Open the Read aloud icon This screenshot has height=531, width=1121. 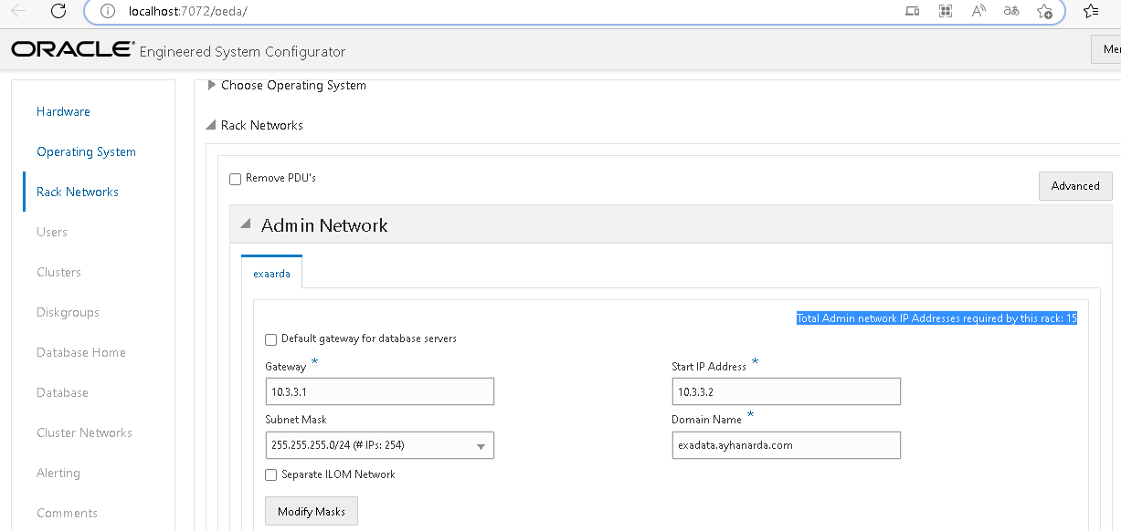(x=978, y=11)
